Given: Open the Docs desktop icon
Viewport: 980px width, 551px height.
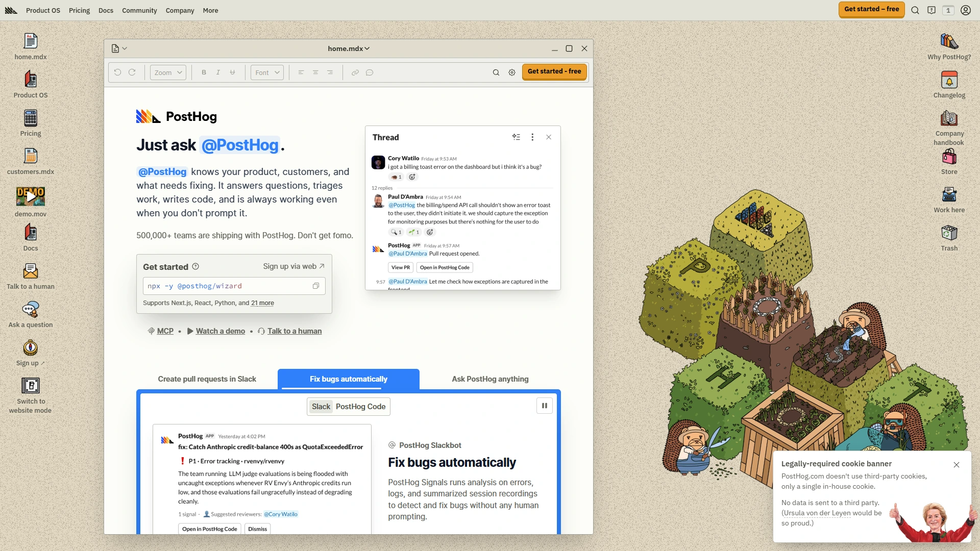Looking at the screenshot, I should pos(31,233).
